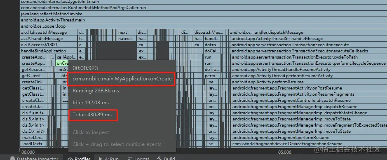Viewport: 387px width, 160px height.
Task: Click the doTra... flame bar
Action: pos(212,69)
